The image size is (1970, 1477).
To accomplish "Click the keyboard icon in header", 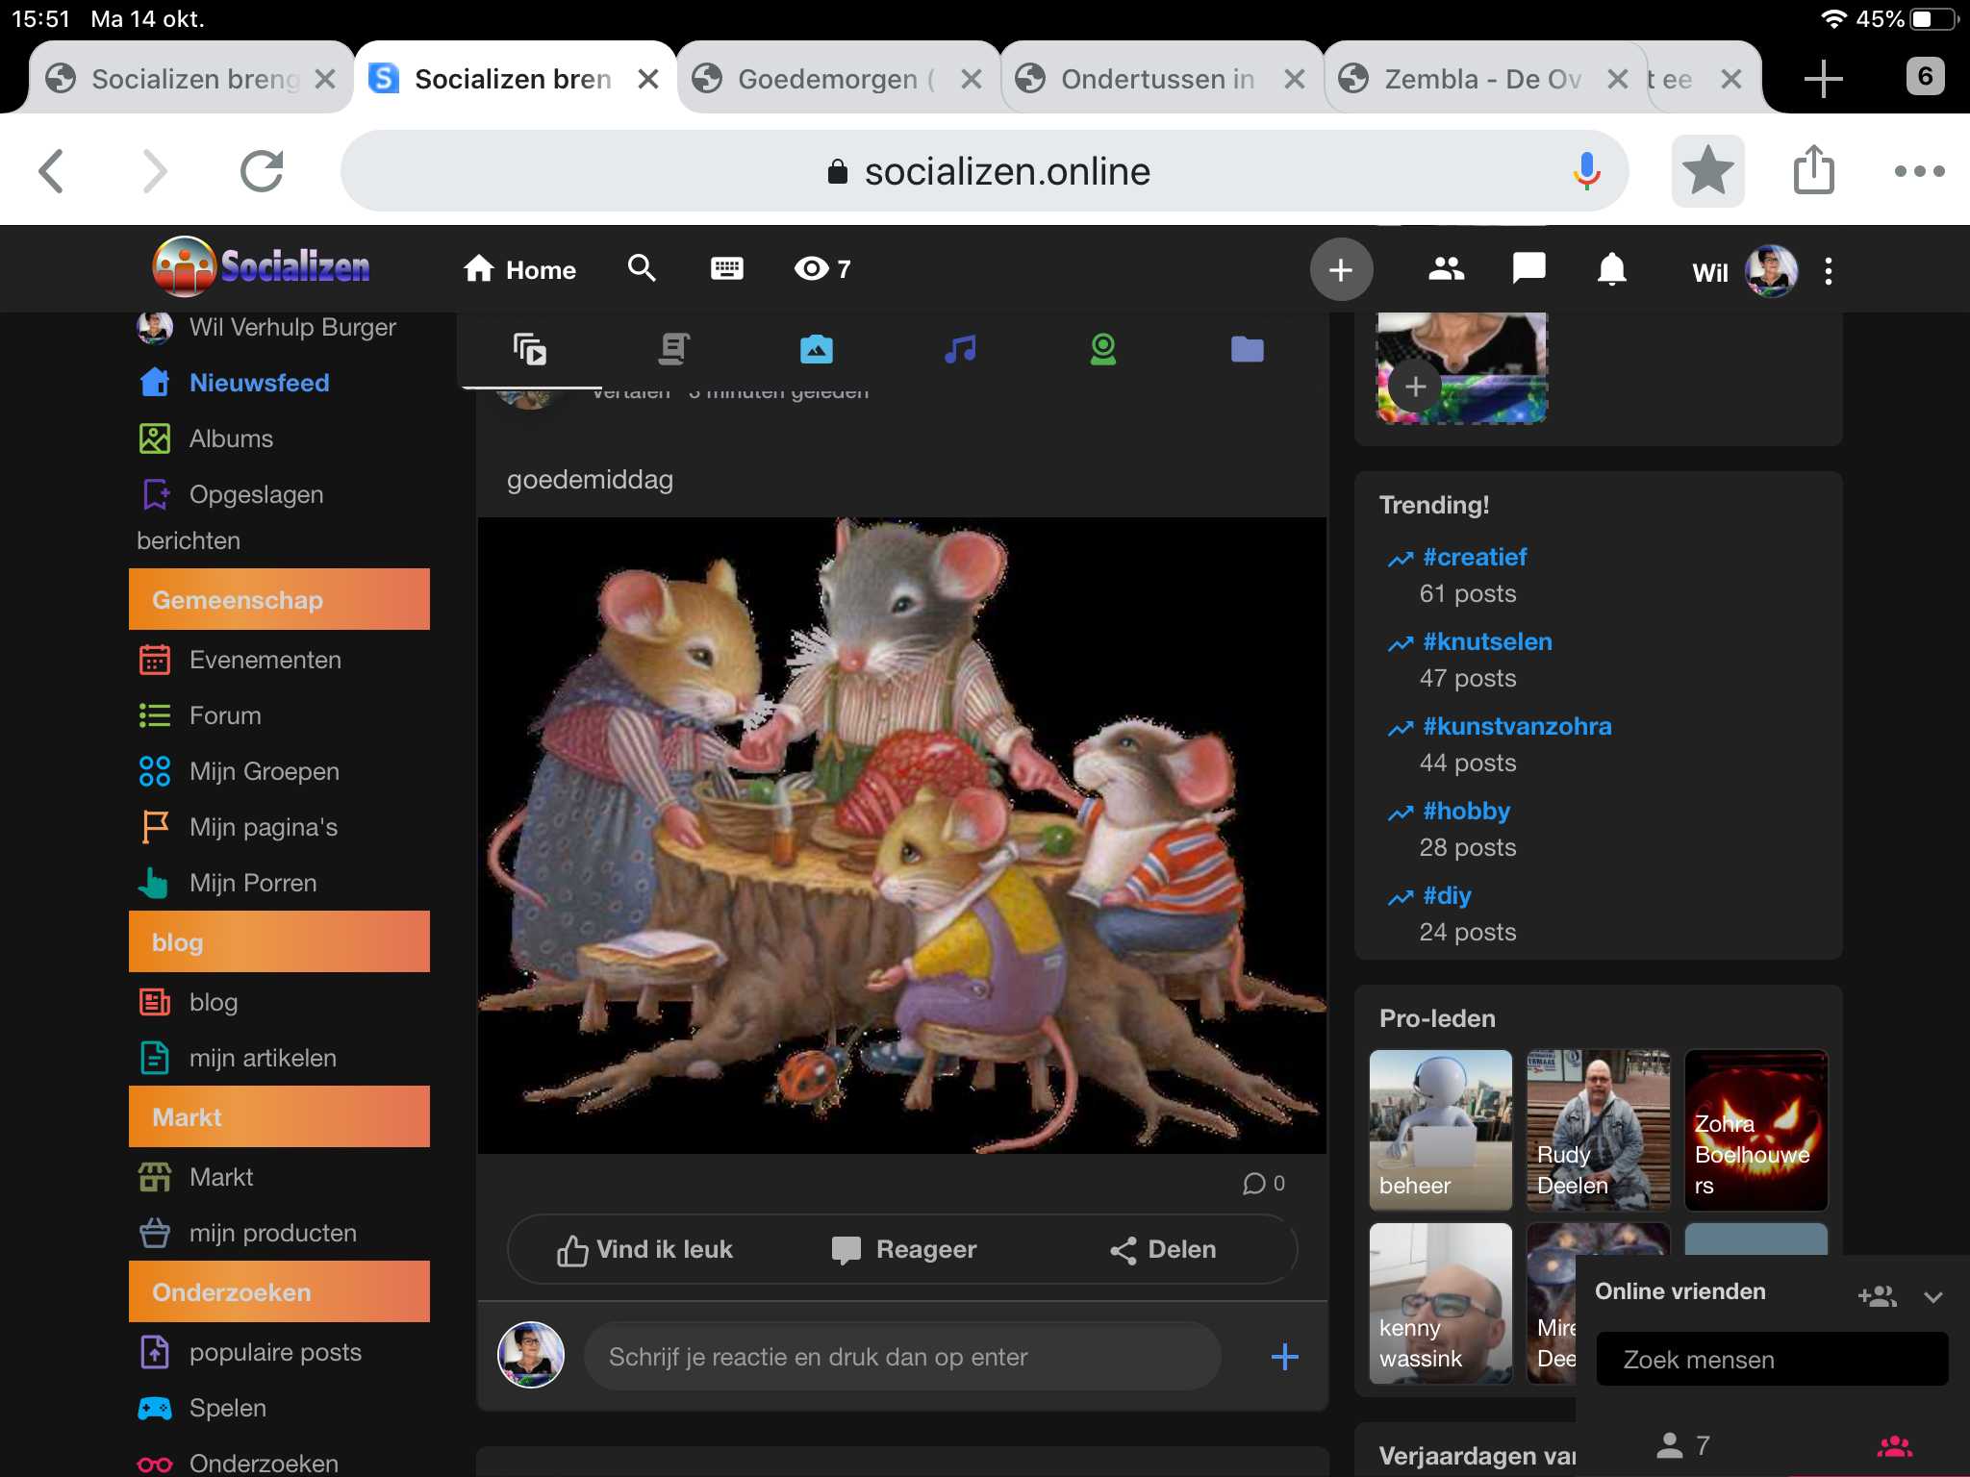I will 727,268.
